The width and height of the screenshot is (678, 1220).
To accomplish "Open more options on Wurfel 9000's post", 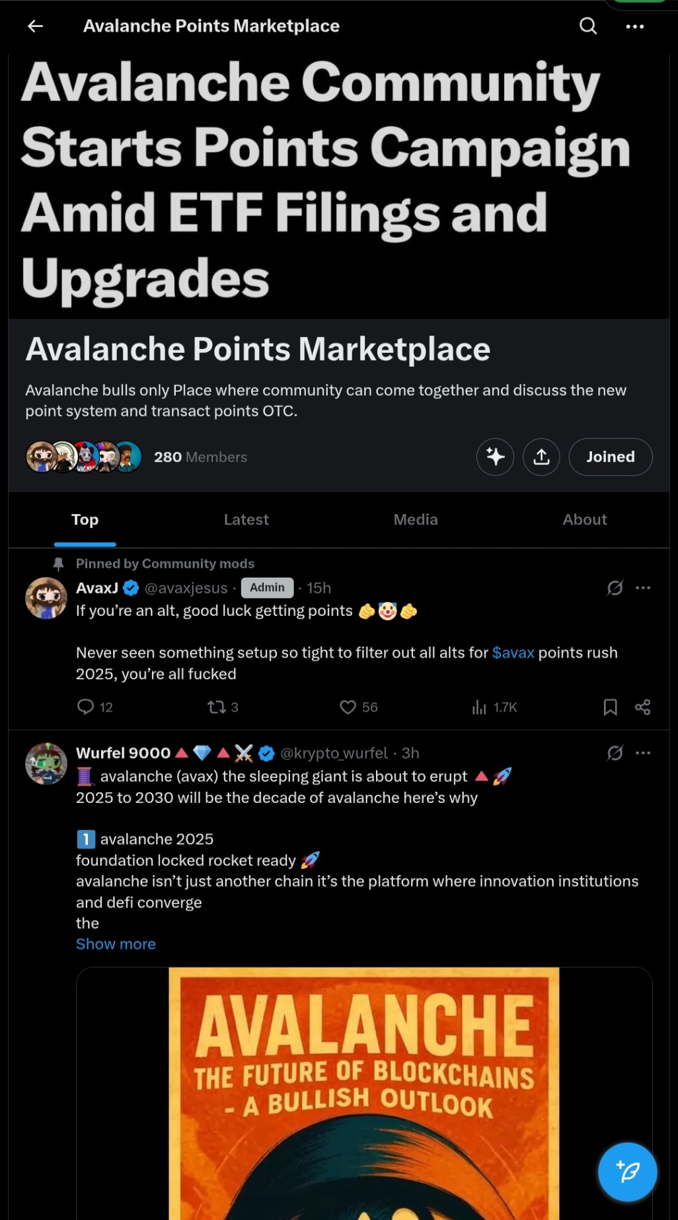I will tap(642, 753).
